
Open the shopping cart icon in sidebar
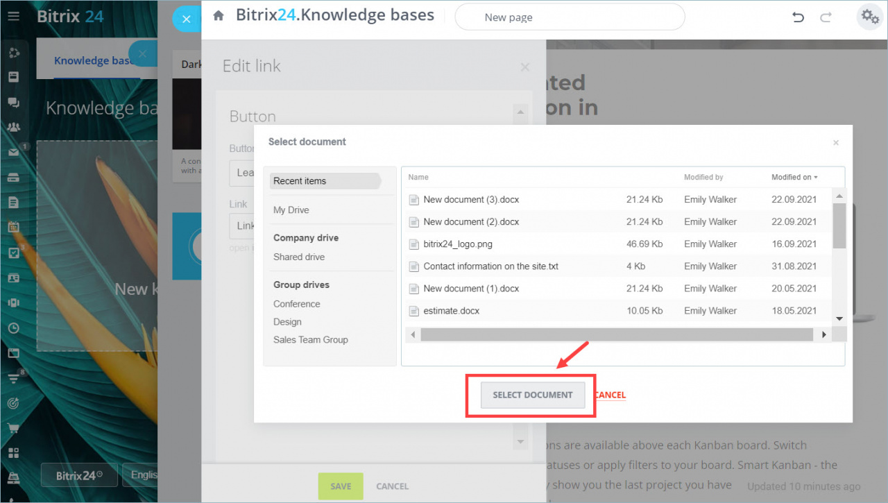pos(13,428)
